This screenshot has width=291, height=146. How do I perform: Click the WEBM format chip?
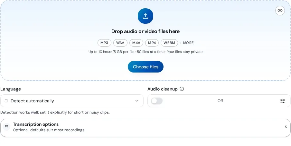click(x=169, y=43)
